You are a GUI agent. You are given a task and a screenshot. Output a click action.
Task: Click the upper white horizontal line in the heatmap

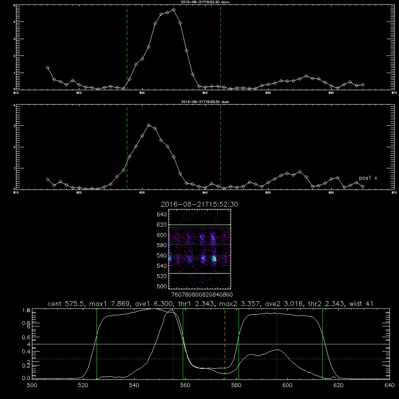coord(199,225)
